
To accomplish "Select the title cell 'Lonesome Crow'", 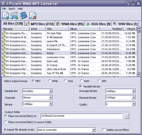I will tap(56, 57).
